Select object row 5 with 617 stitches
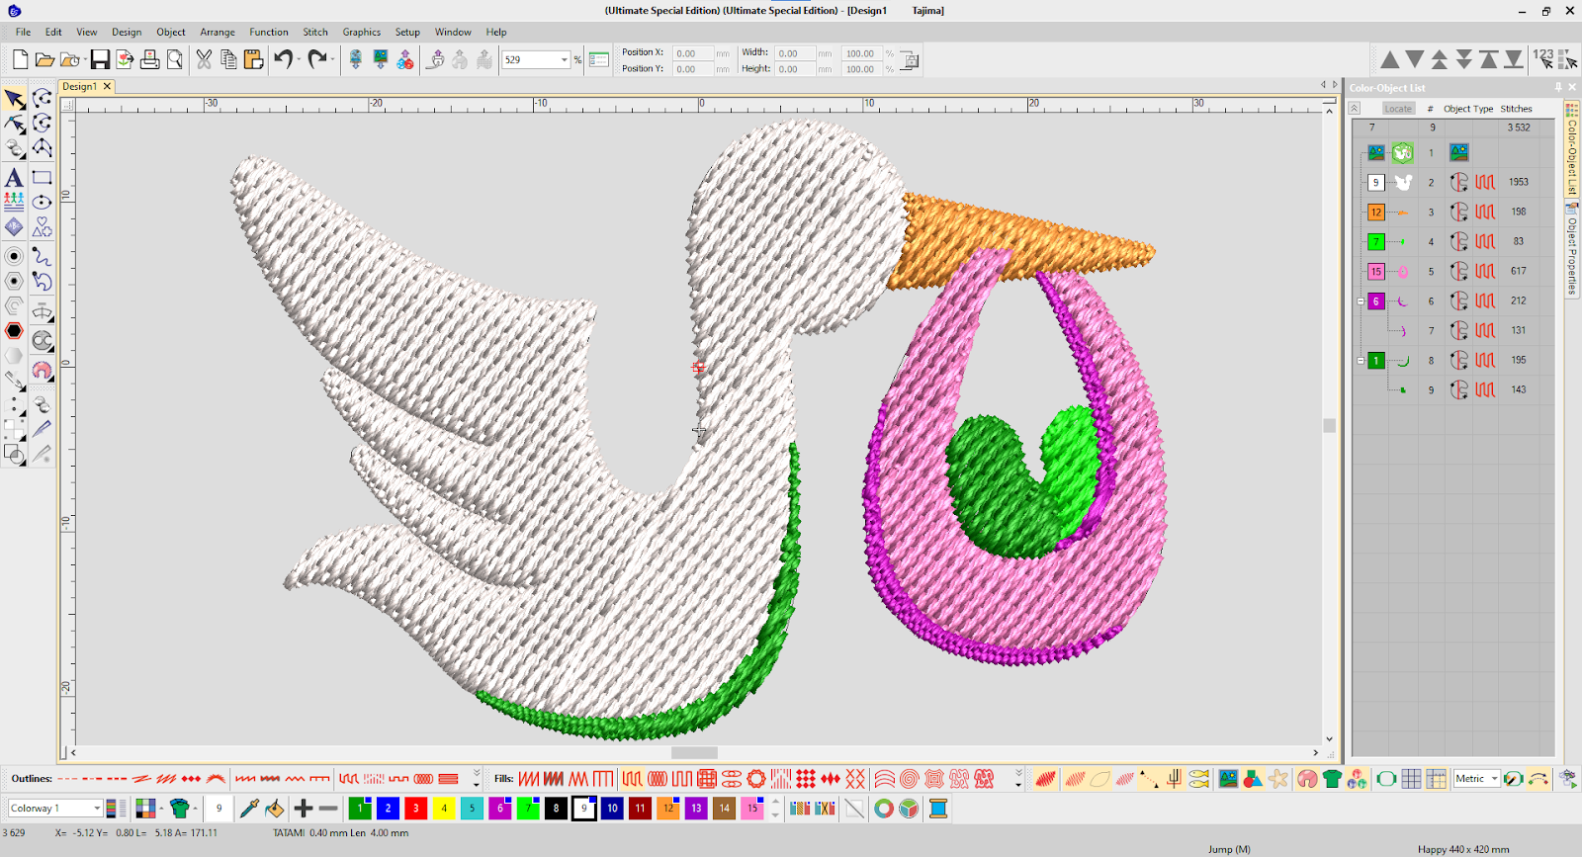The height and width of the screenshot is (857, 1582). pos(1454,271)
